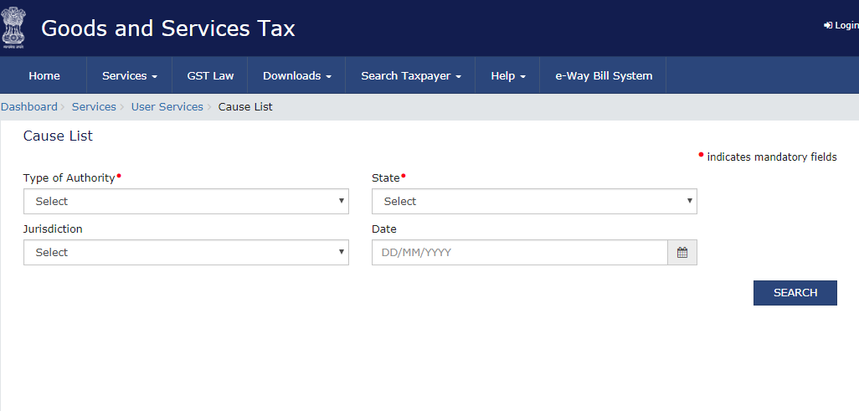The height and width of the screenshot is (411, 859).
Task: Click the Goods and Services Tax title
Action: pyautogui.click(x=168, y=28)
